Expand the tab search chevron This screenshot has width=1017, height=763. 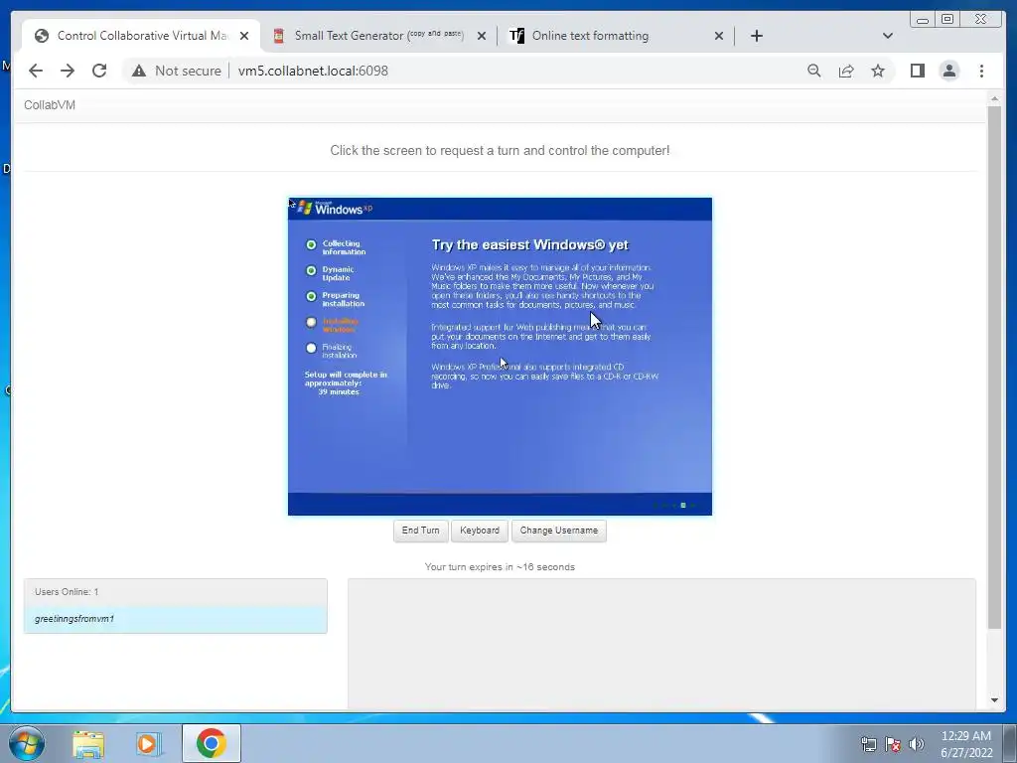coord(887,36)
